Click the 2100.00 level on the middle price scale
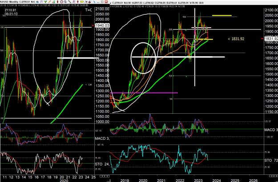 (102, 9)
